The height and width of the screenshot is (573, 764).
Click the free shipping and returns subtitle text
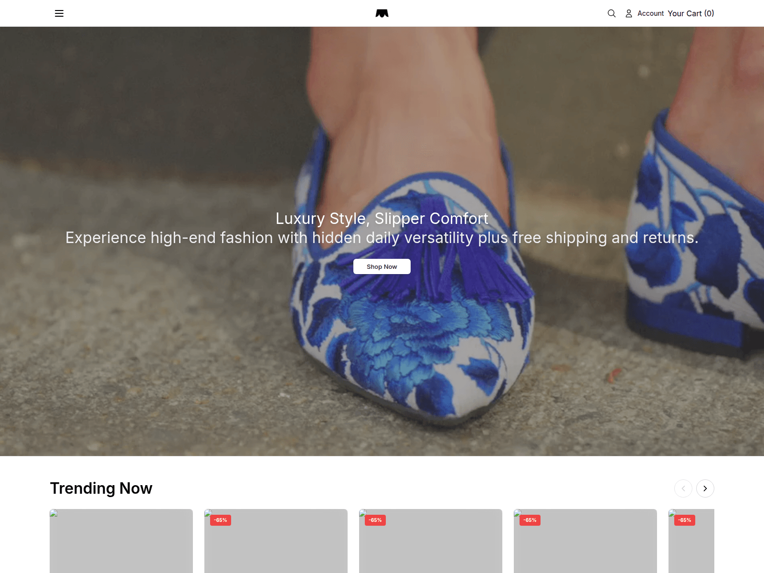tap(382, 238)
